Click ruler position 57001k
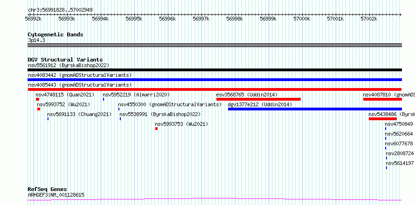 pyautogui.click(x=336, y=19)
